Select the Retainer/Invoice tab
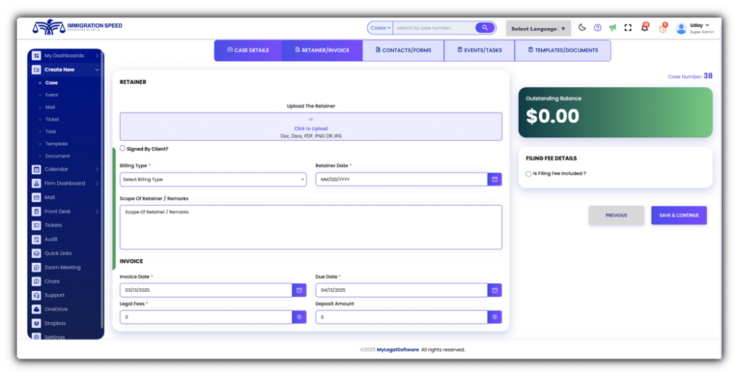740x377 pixels. point(322,50)
